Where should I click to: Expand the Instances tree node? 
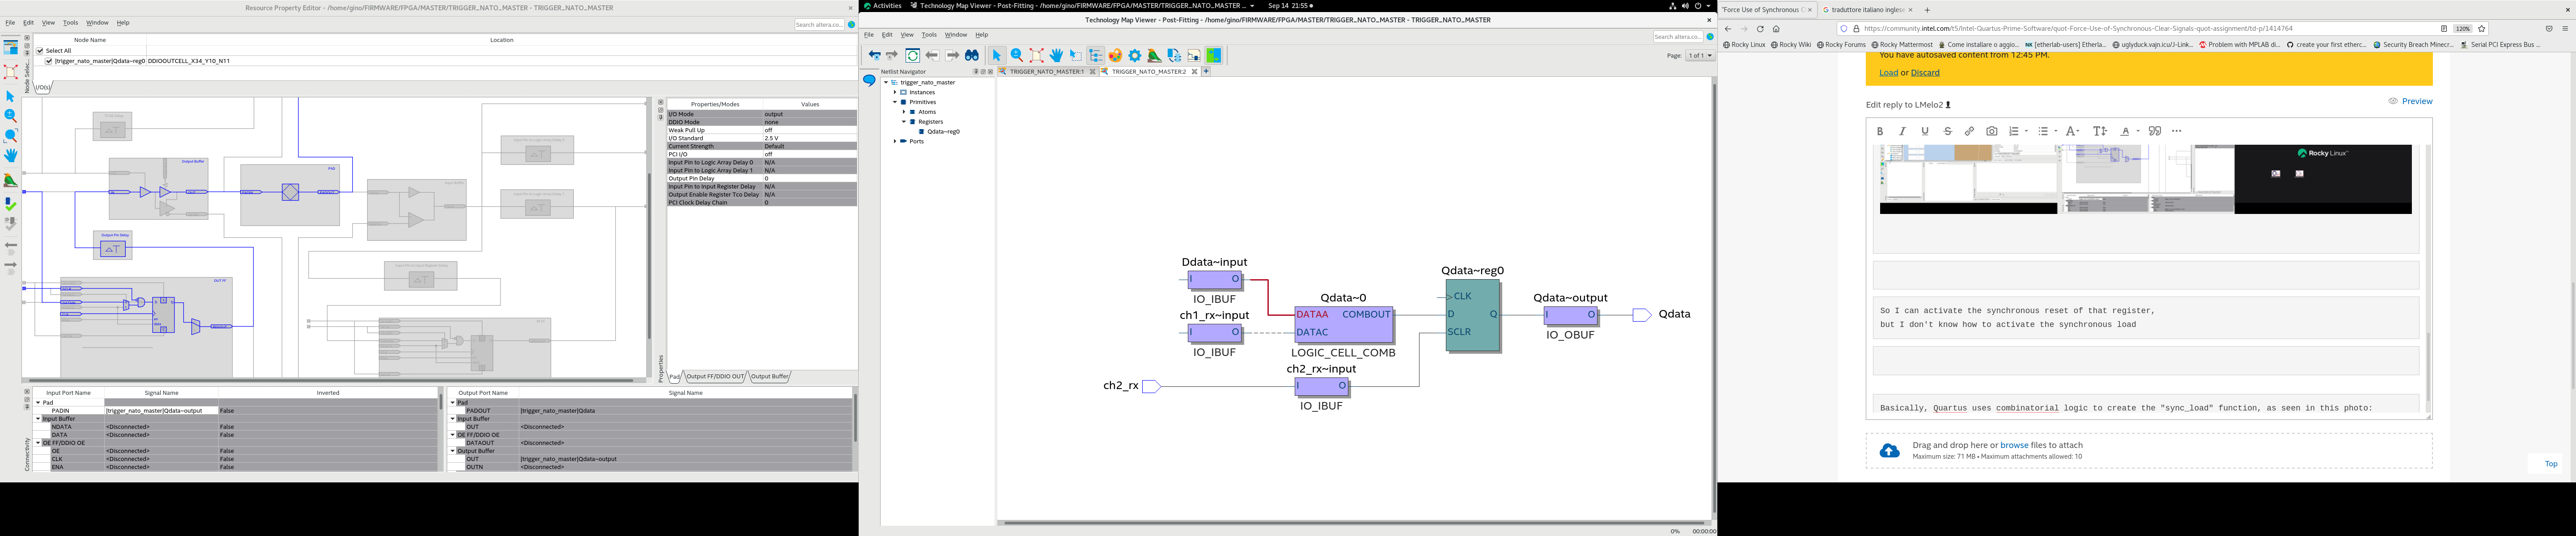pos(895,93)
